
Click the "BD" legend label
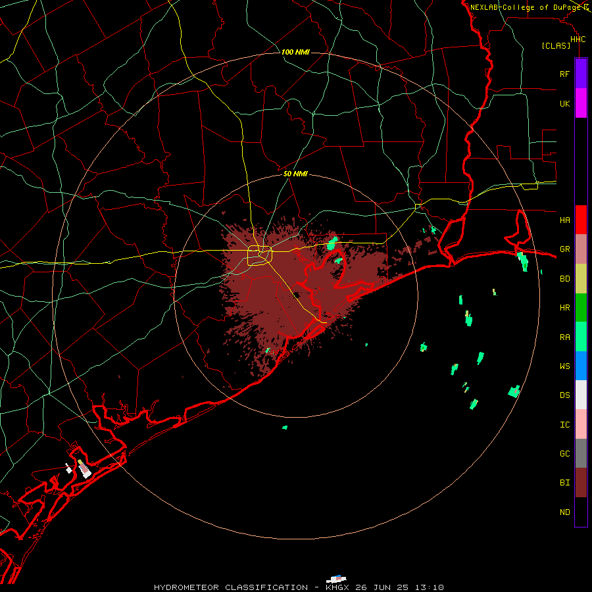564,279
